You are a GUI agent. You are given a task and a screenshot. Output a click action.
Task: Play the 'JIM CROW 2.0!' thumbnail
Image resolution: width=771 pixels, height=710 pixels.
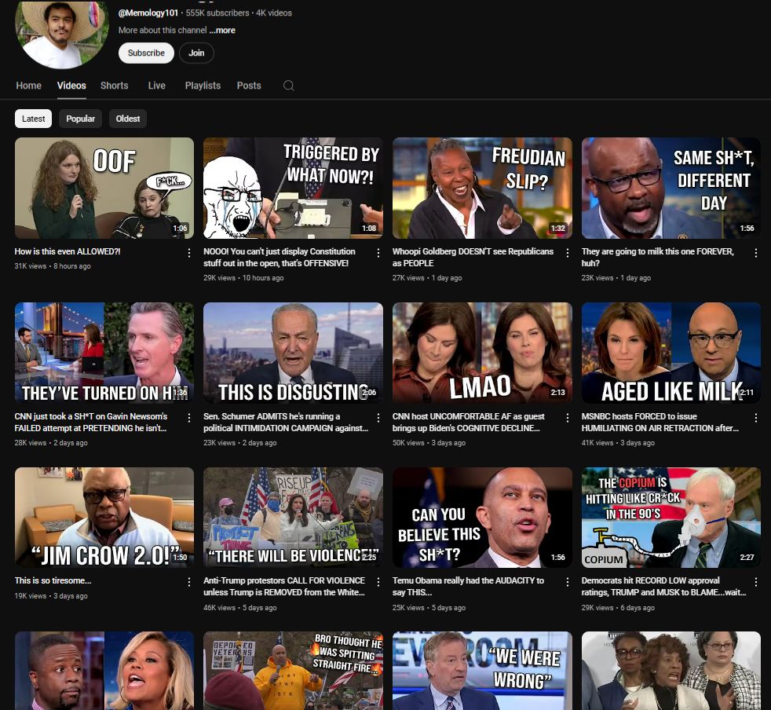[104, 518]
